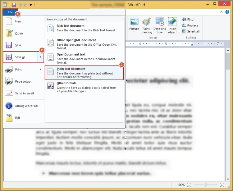The width and height of the screenshot is (233, 191).
Task: Click the Send in email envelope icon
Action: tap(9, 93)
